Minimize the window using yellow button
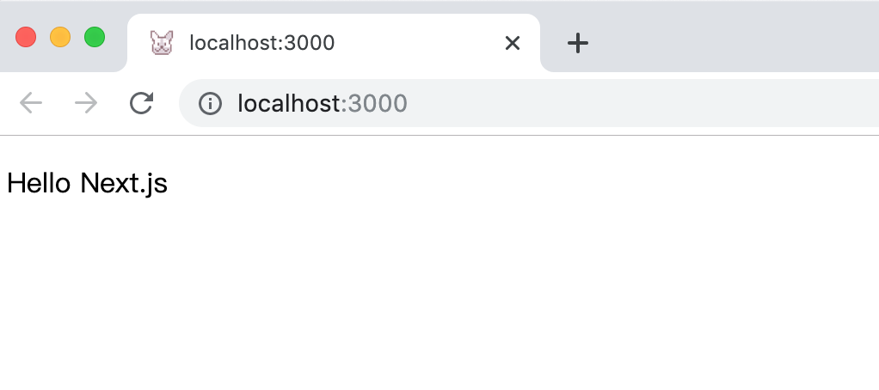This screenshot has height=390, width=879. [60, 38]
